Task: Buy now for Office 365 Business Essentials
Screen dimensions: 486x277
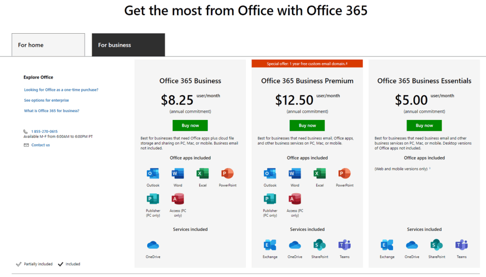Action: (424, 126)
